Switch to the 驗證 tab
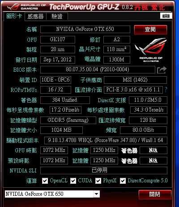179x207 pixels. click(x=57, y=16)
